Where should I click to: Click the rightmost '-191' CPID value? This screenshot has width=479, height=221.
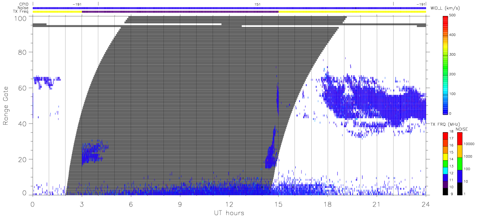[420, 4]
